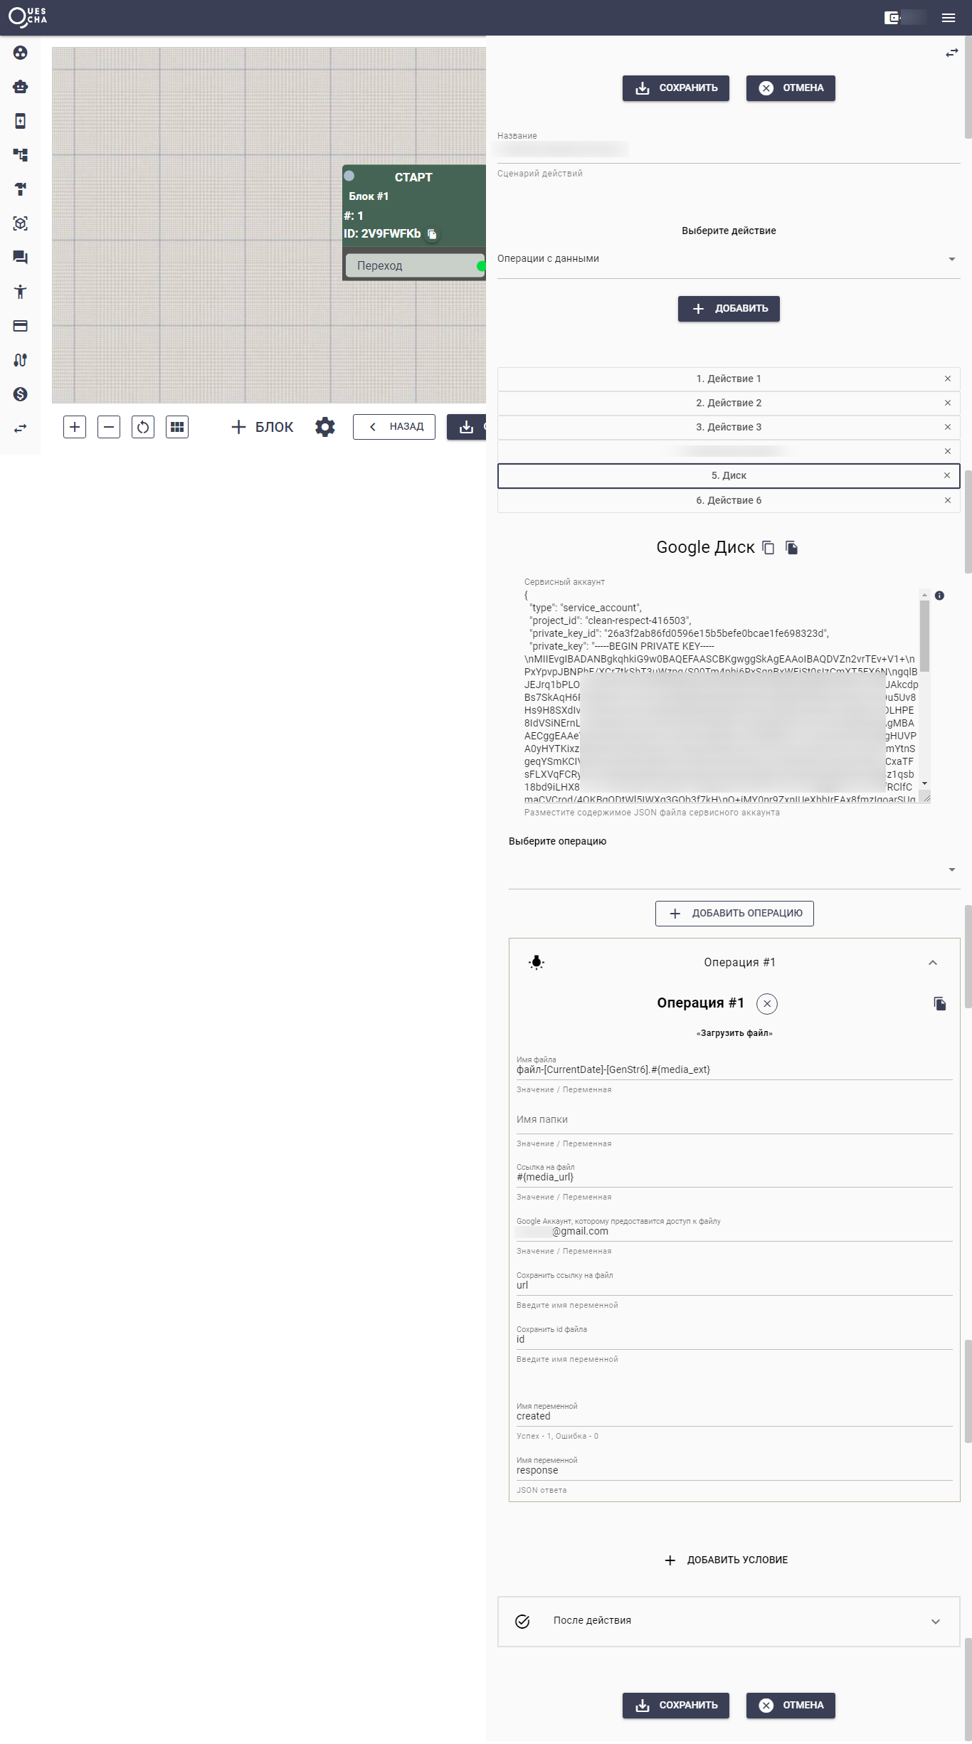Click the dollar coin sidebar icon

coord(20,394)
